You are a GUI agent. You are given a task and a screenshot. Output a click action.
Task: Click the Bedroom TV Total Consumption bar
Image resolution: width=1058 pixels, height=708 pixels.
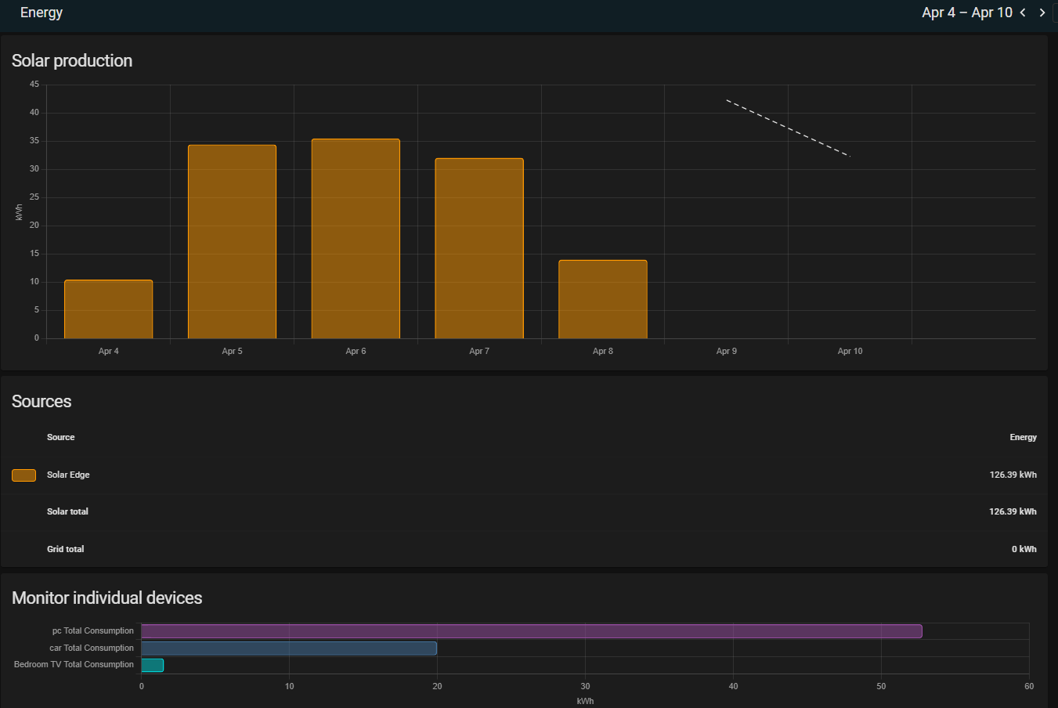point(153,665)
